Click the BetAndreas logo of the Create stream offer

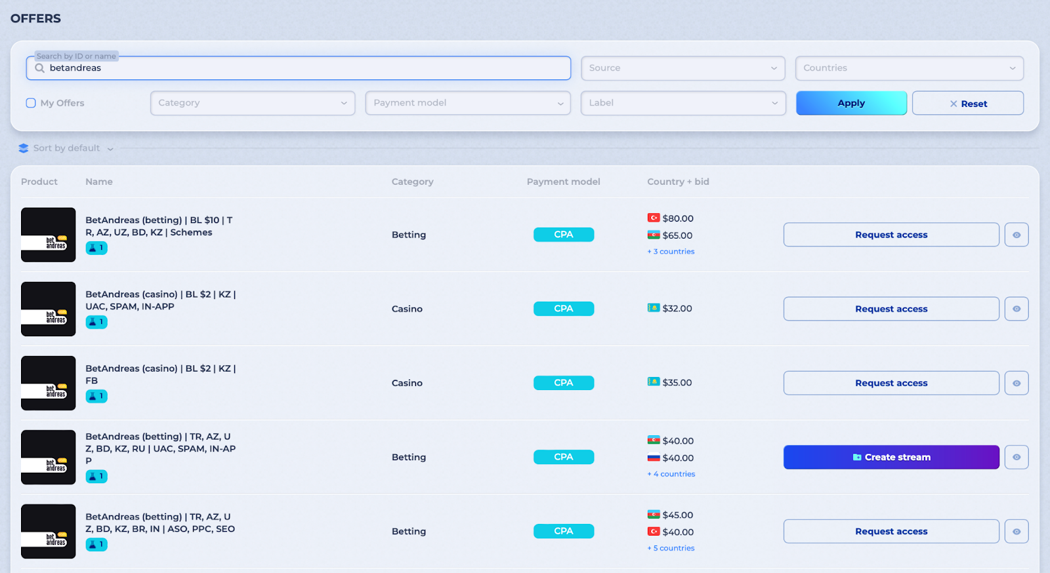(x=49, y=457)
